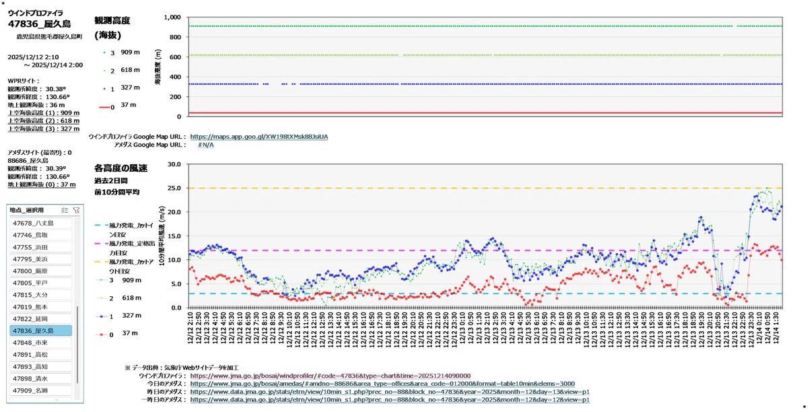Click the 各高度の風速 chart title
The image size is (808, 412).
(121, 168)
